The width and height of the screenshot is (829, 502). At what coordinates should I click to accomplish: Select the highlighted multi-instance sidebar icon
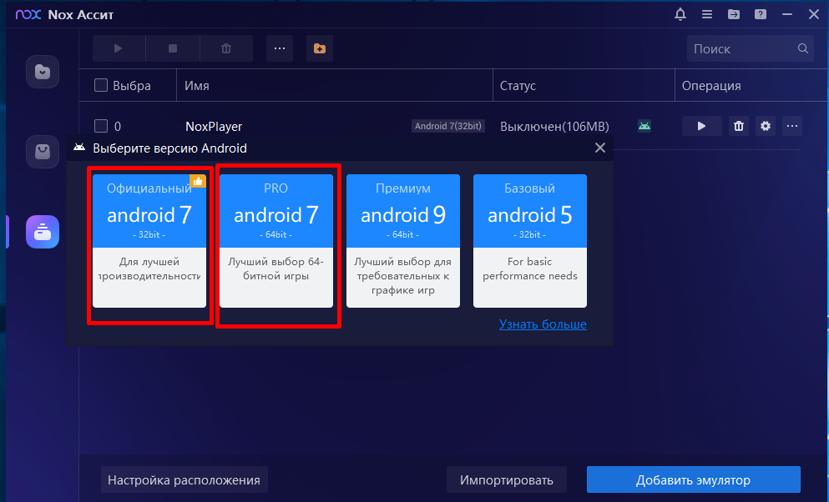(43, 232)
